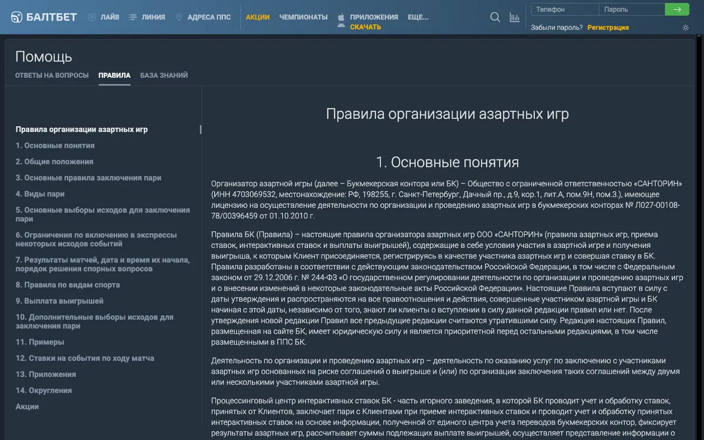Image resolution: width=704 pixels, height=440 pixels.
Task: Open 10. Дополнительные выборы исходов section
Action: 94,321
